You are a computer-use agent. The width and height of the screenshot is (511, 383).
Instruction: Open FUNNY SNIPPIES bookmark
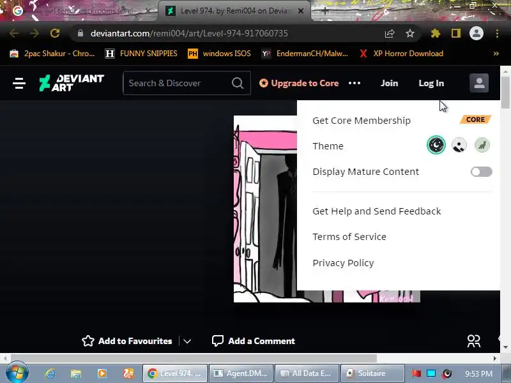141,54
